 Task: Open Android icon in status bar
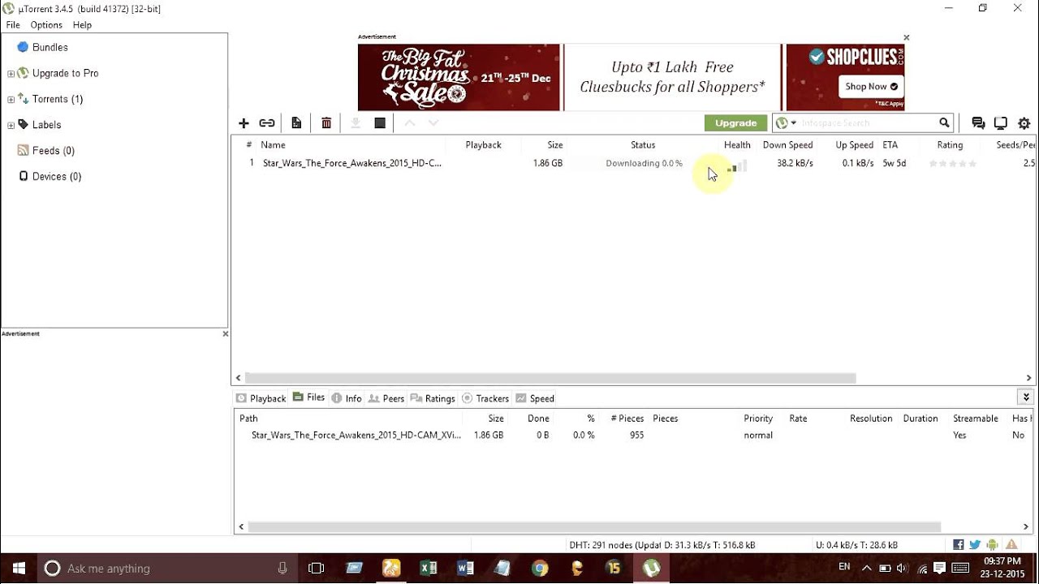(x=992, y=545)
